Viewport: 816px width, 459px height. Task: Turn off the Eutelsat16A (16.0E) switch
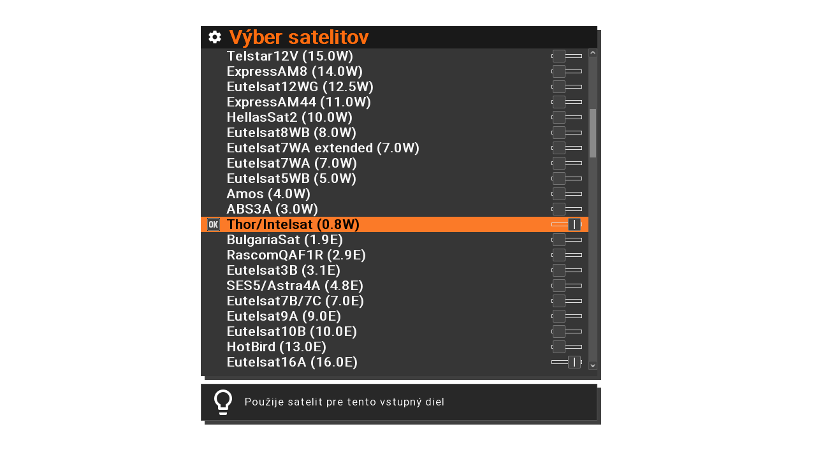coord(567,362)
